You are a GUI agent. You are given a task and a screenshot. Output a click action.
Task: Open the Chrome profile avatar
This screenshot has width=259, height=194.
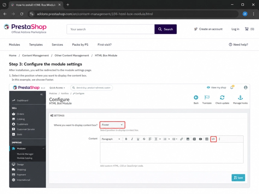[245, 14]
